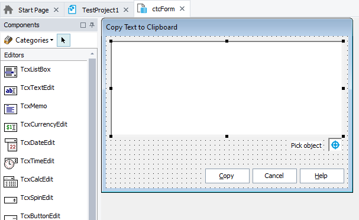Click the TcxTimeEdit label
This screenshot has width=359, height=220.
point(37,161)
